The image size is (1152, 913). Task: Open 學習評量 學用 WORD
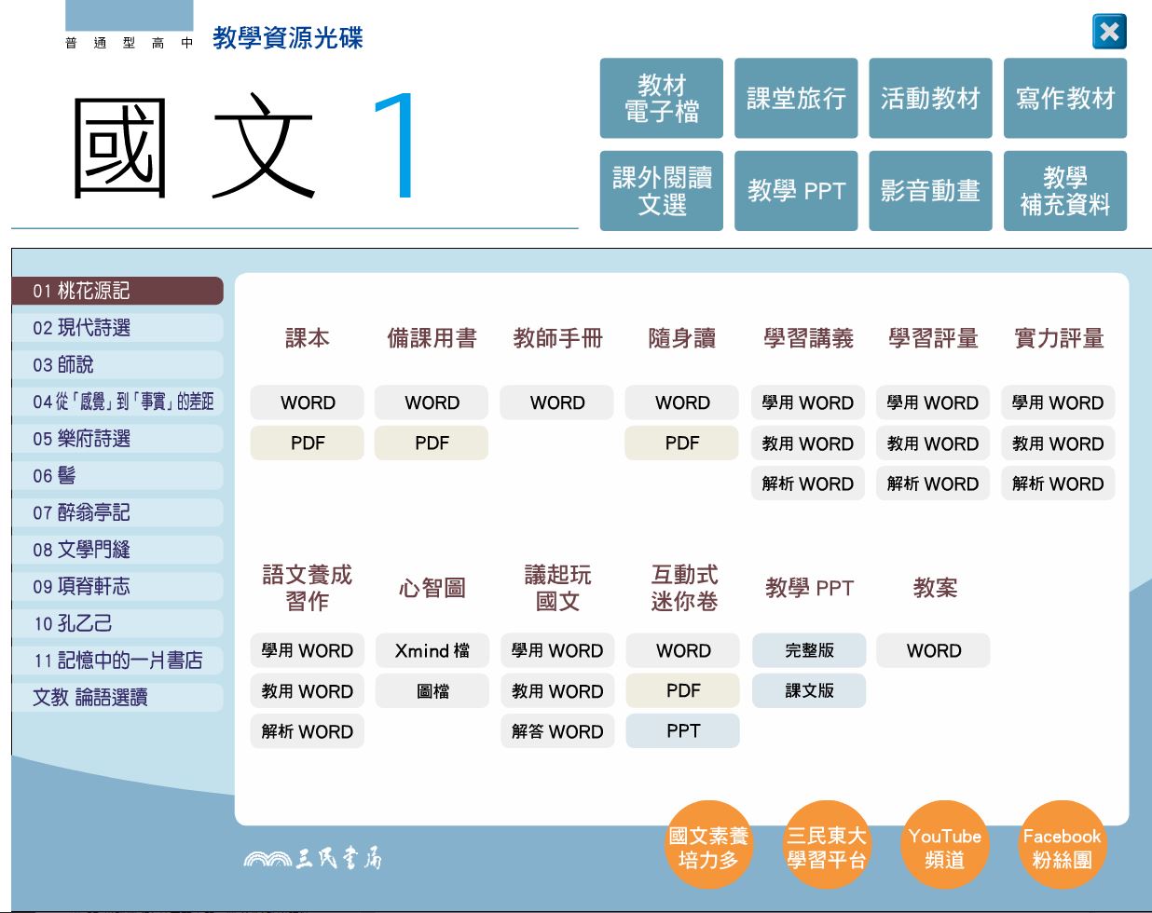coord(933,402)
